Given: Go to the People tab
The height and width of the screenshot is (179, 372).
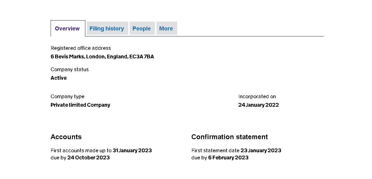Looking at the screenshot, I should (x=142, y=28).
